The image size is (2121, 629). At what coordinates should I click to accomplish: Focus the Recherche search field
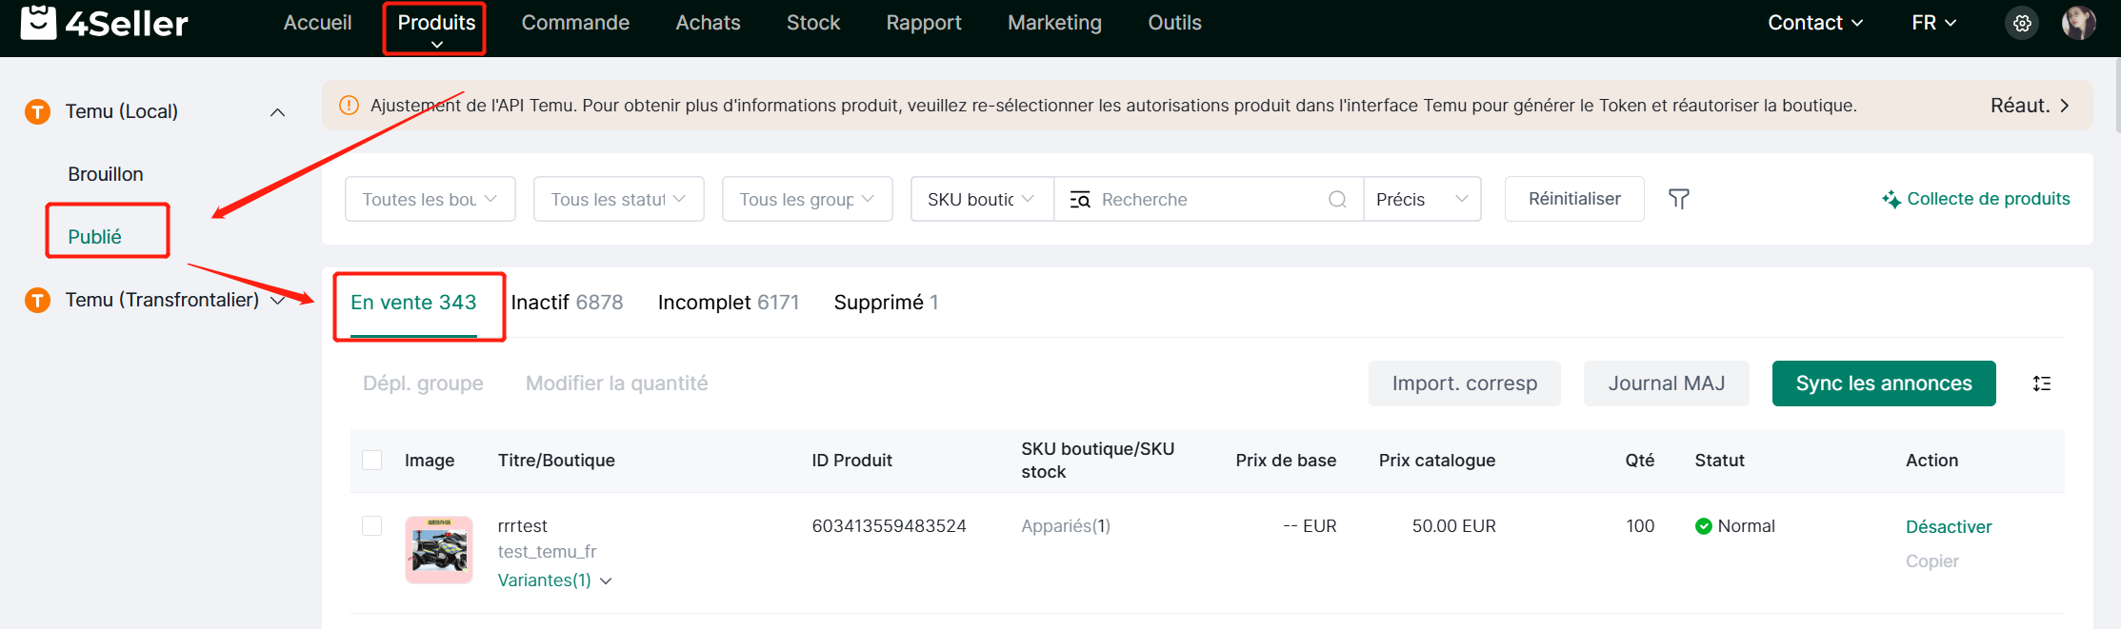[1210, 199]
